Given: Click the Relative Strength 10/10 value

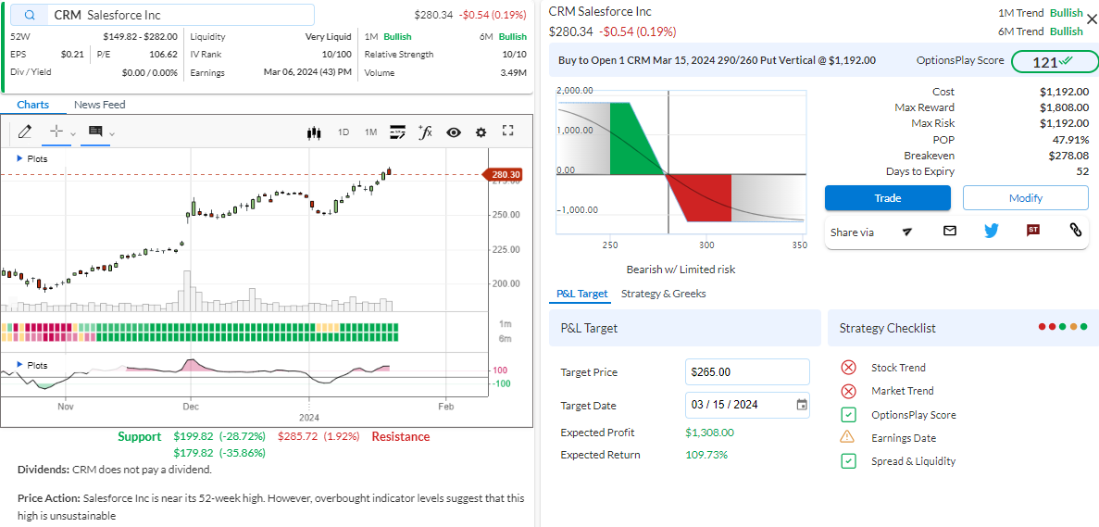Looking at the screenshot, I should (x=515, y=54).
